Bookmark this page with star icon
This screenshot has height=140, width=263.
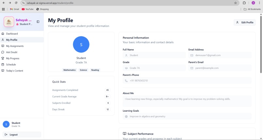point(236,3)
